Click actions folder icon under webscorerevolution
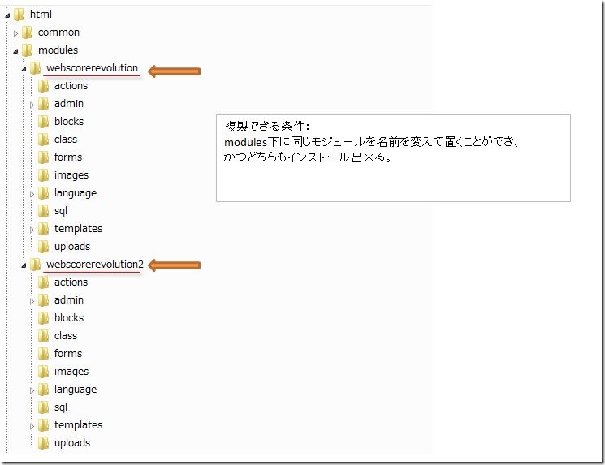 [x=43, y=86]
